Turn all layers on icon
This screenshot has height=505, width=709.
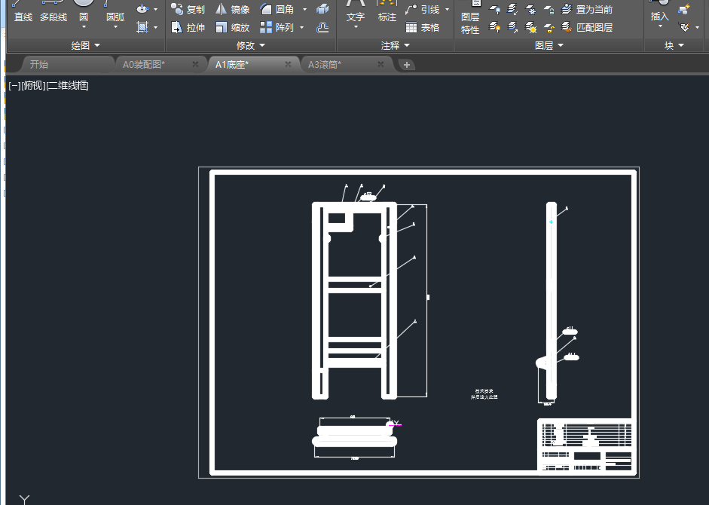[495, 28]
